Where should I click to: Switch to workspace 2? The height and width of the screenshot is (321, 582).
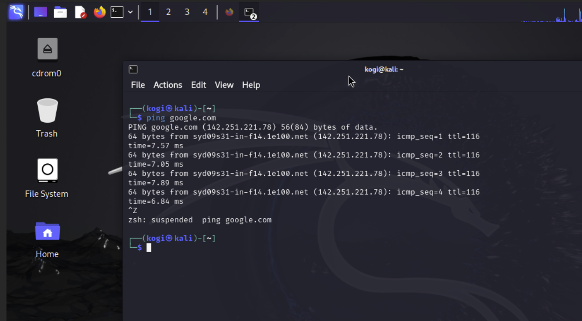click(x=168, y=12)
